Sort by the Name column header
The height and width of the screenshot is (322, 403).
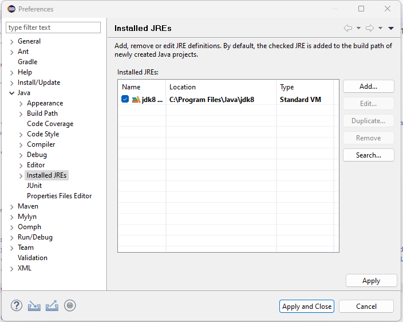click(x=141, y=87)
